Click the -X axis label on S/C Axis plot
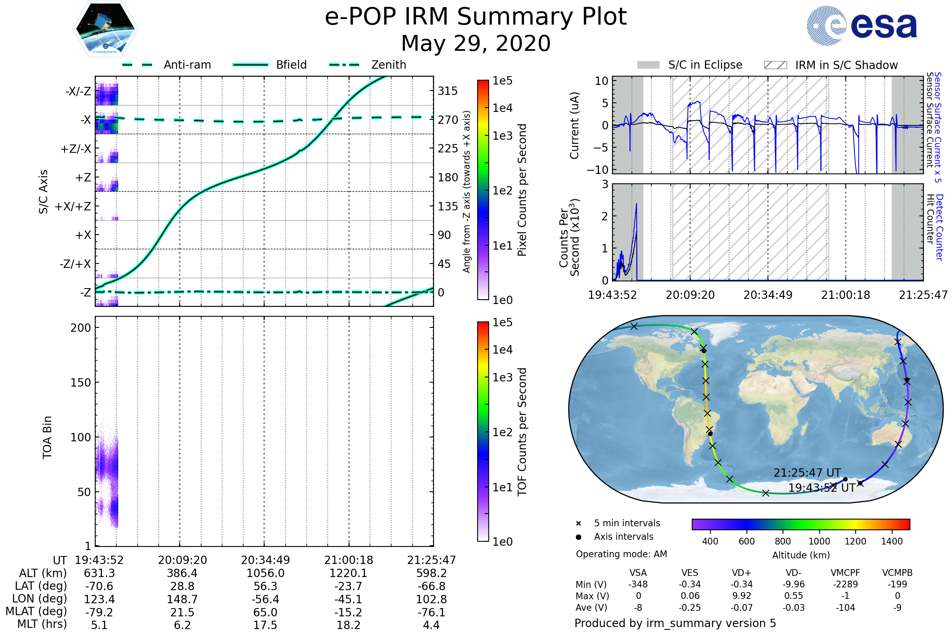The image size is (952, 635). [85, 120]
